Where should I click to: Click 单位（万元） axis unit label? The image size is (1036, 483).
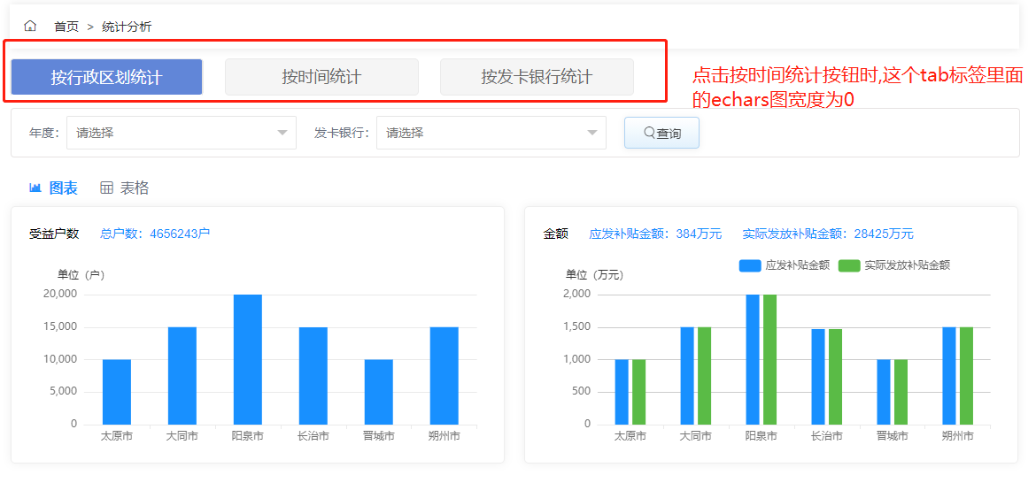[595, 275]
